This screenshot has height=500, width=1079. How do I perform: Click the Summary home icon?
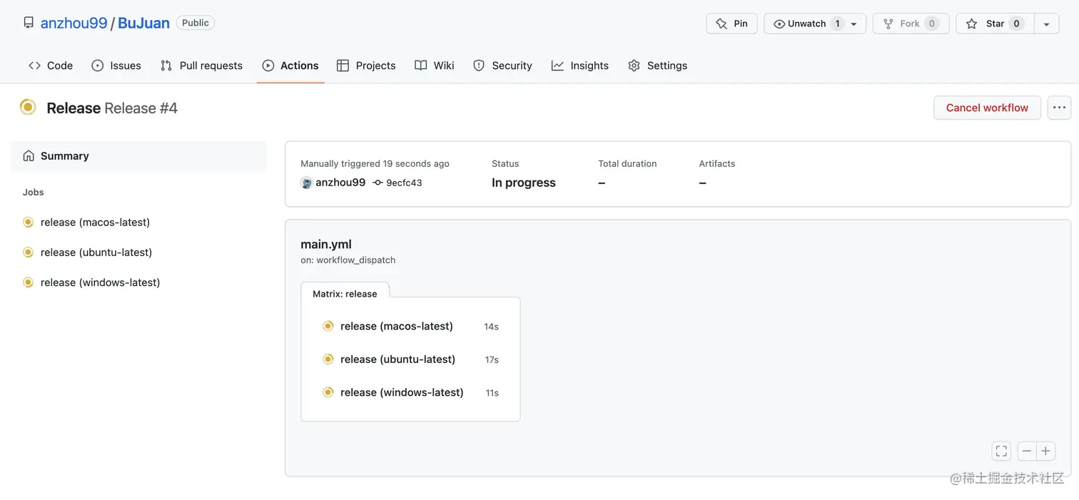(x=29, y=155)
